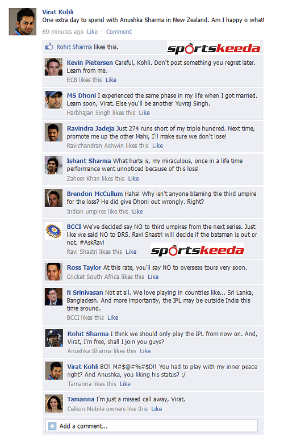Like the main Virat Kohli status
284x448 pixels.
coord(92,32)
